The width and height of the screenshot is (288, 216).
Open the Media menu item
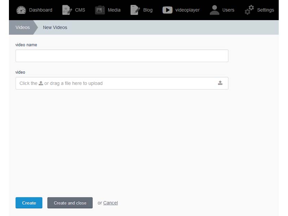[x=108, y=10]
